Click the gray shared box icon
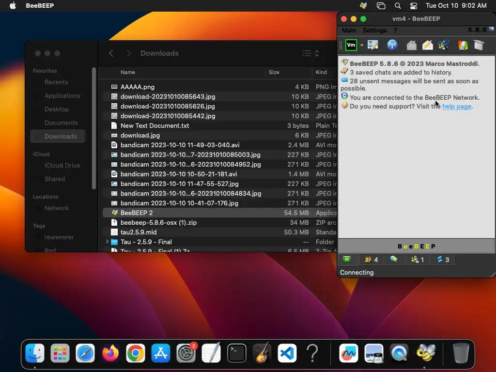The image size is (496, 372). pos(479,45)
